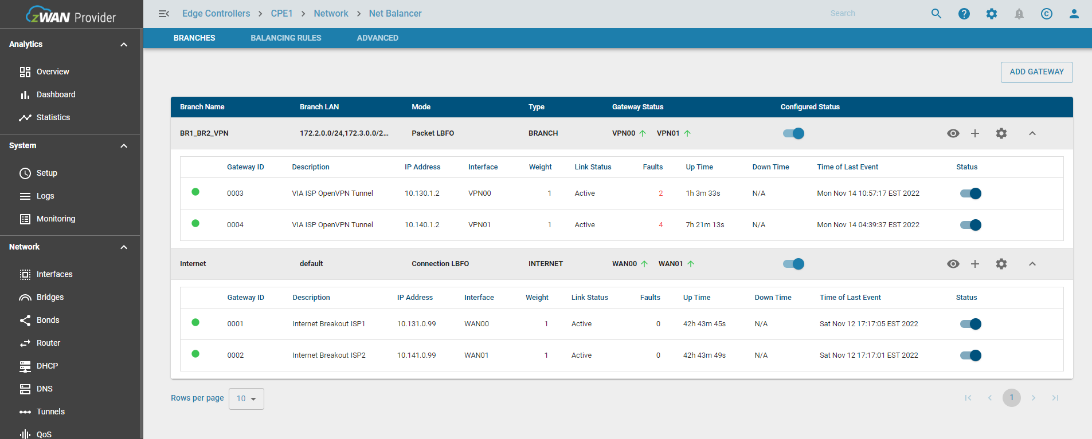View BR1_BR2_VPN branch details eye icon
Screen dimensions: 1092x439
point(953,133)
